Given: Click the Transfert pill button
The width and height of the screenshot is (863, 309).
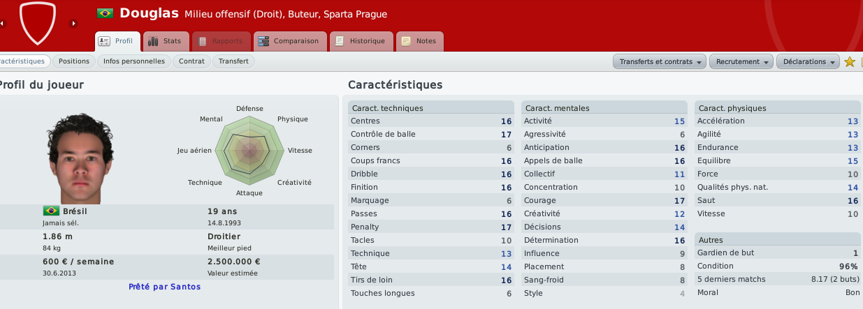Looking at the screenshot, I should 233,61.
